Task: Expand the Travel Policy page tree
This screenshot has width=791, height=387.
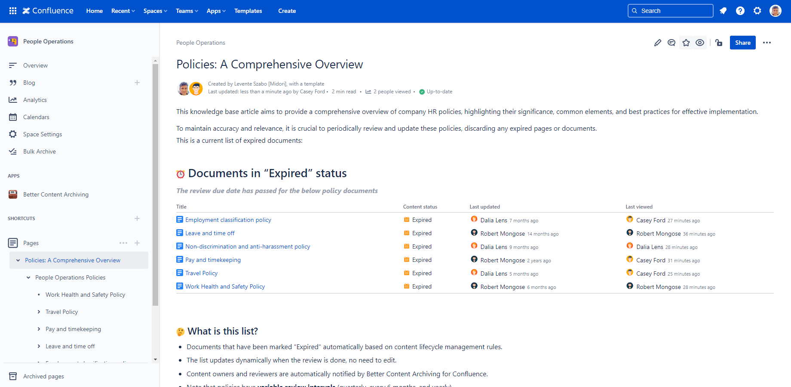Action: click(39, 312)
